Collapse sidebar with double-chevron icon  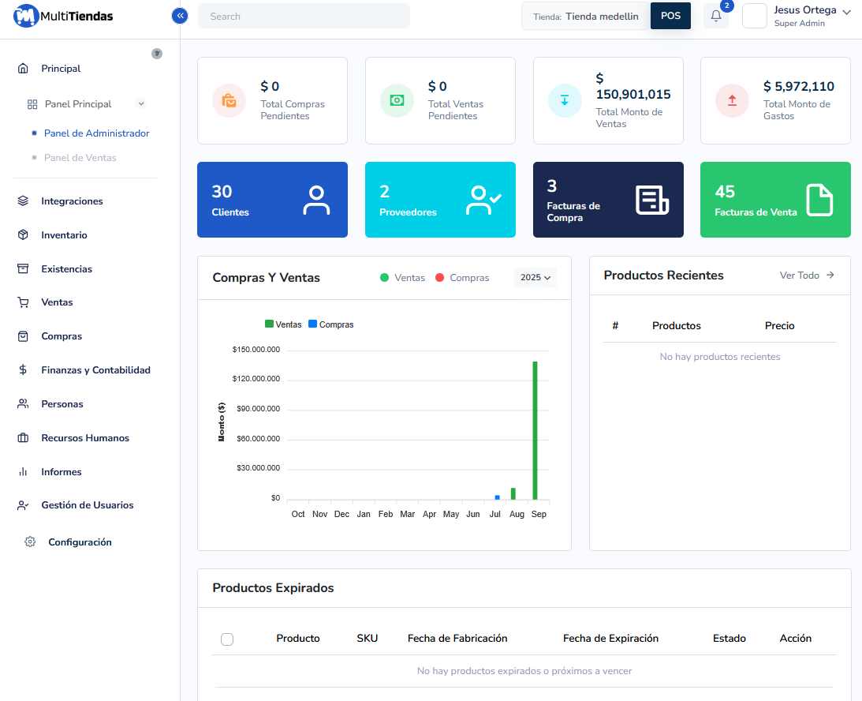(x=180, y=15)
